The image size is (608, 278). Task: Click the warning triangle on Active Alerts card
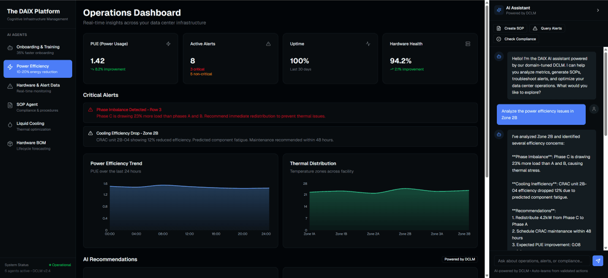(268, 43)
